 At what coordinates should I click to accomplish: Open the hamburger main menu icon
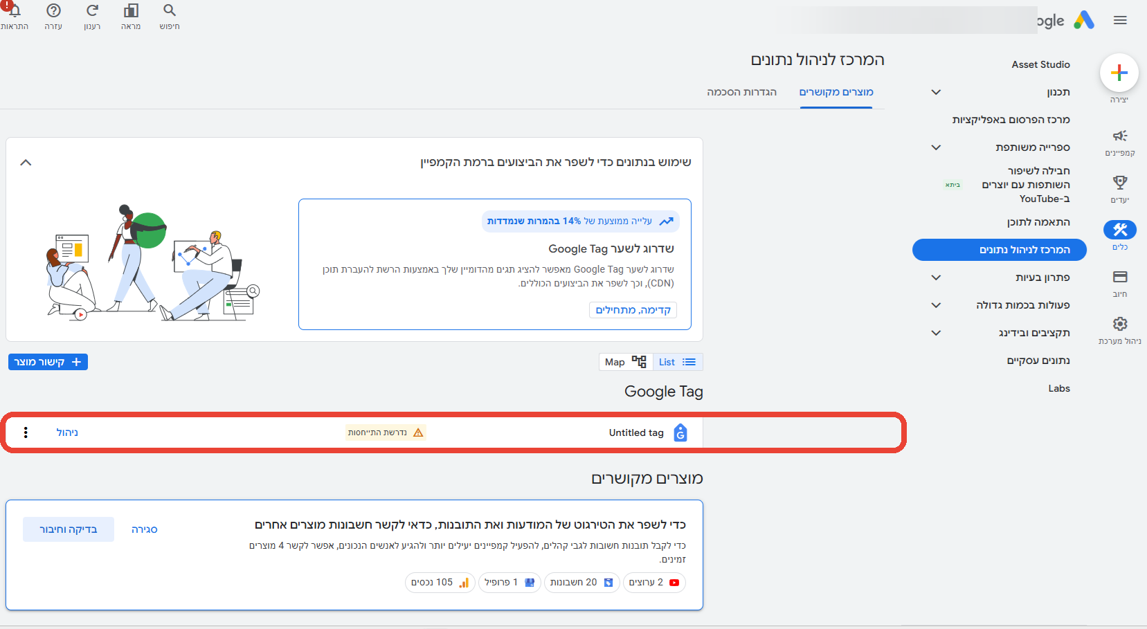coord(1120,20)
